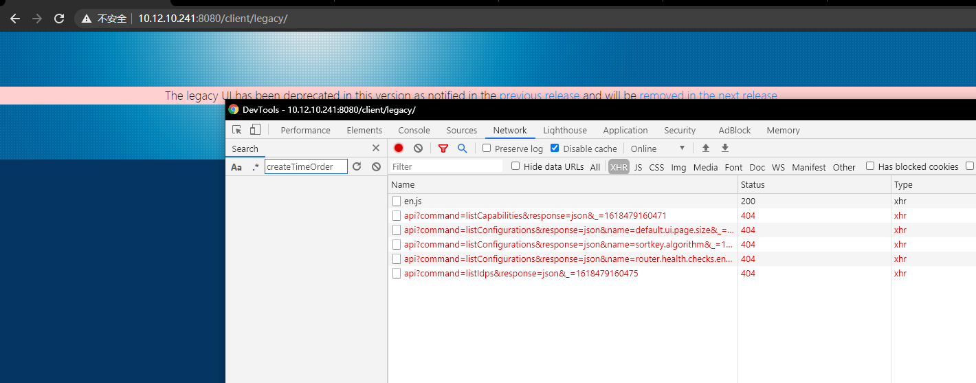Toggle the network filter funnel icon
This screenshot has height=383, width=976.
(x=443, y=148)
